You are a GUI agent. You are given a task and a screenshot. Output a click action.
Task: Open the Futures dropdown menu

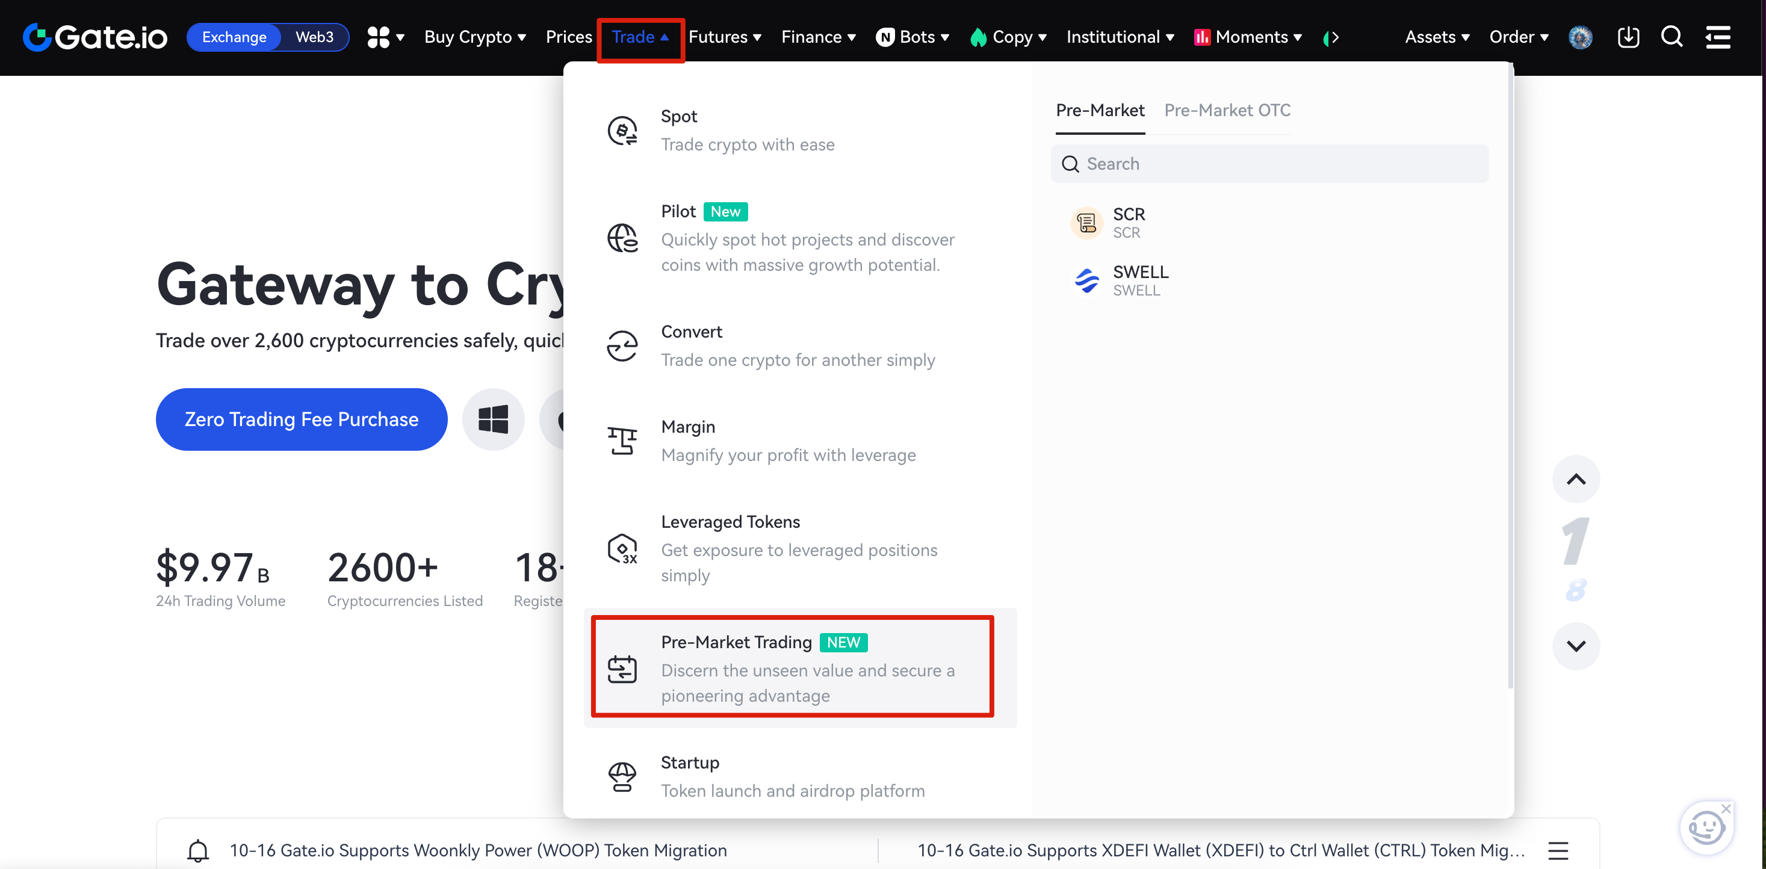coord(725,37)
